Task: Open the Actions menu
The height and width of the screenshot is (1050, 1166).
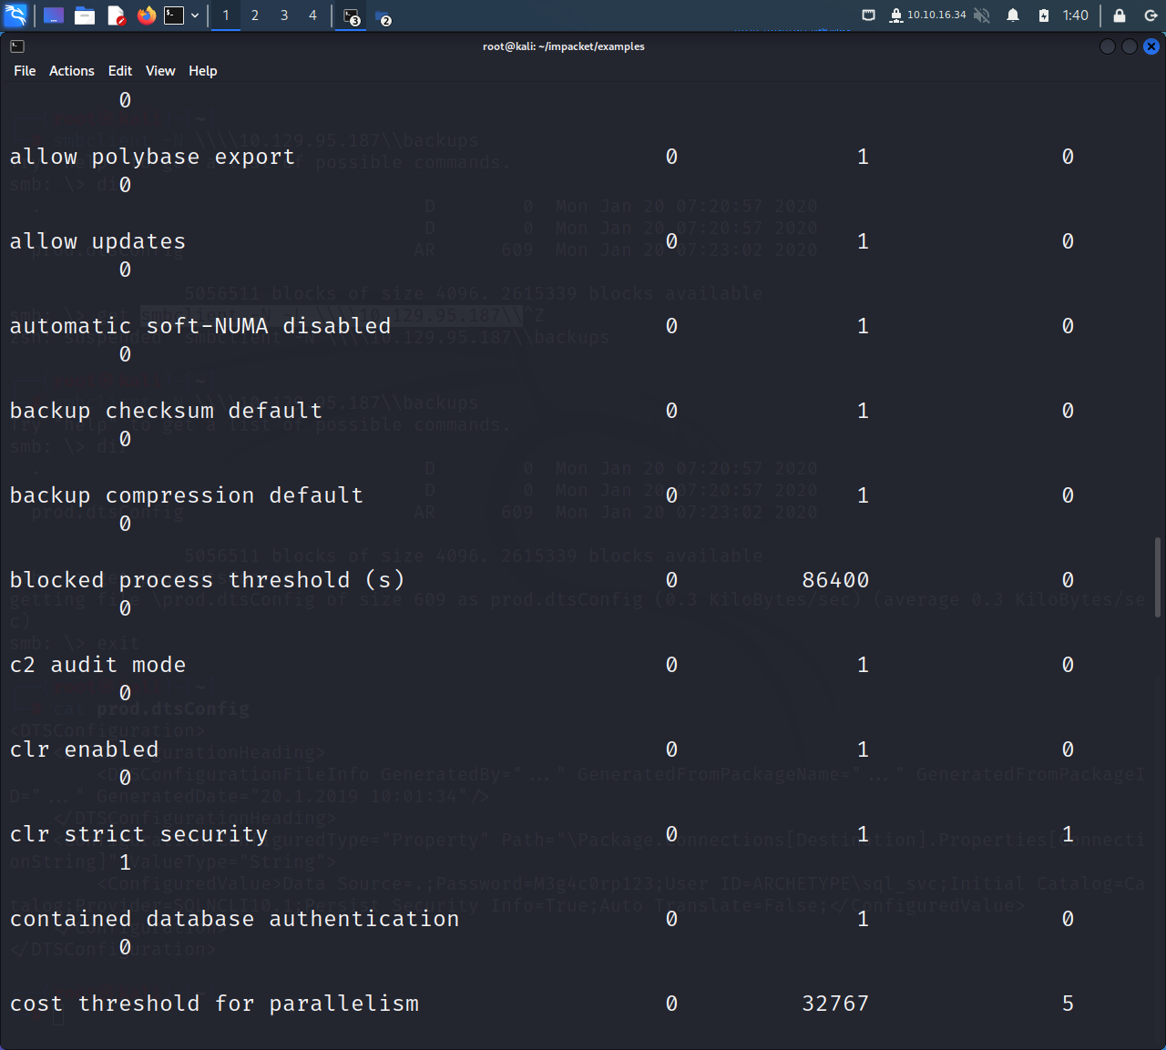Action: [x=72, y=71]
